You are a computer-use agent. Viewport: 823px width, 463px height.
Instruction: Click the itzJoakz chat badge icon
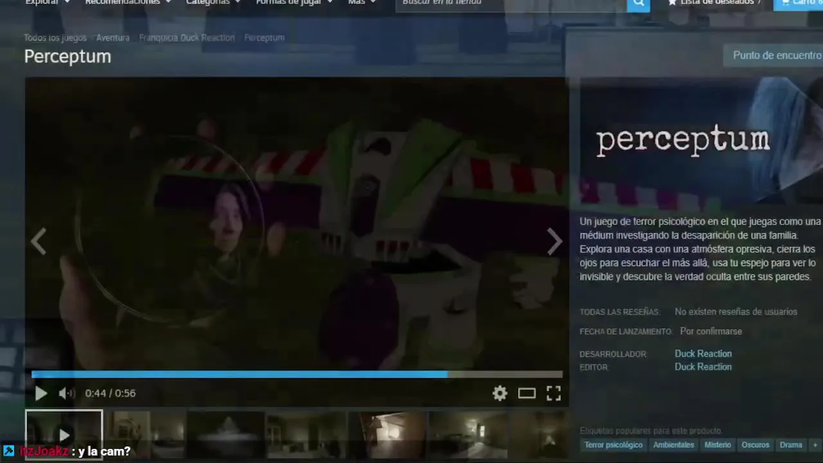pyautogui.click(x=9, y=451)
